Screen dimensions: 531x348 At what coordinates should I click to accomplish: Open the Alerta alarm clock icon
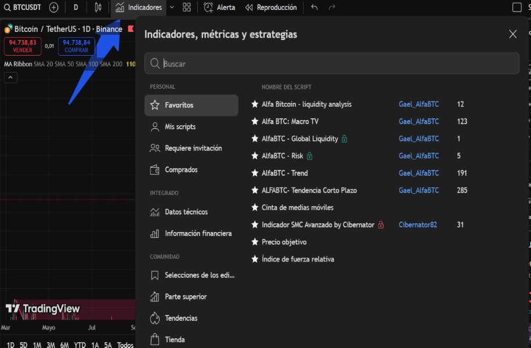(x=208, y=8)
